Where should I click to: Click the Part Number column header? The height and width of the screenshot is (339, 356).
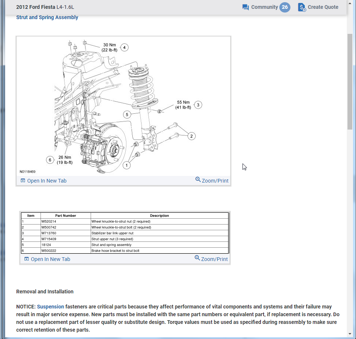66,216
